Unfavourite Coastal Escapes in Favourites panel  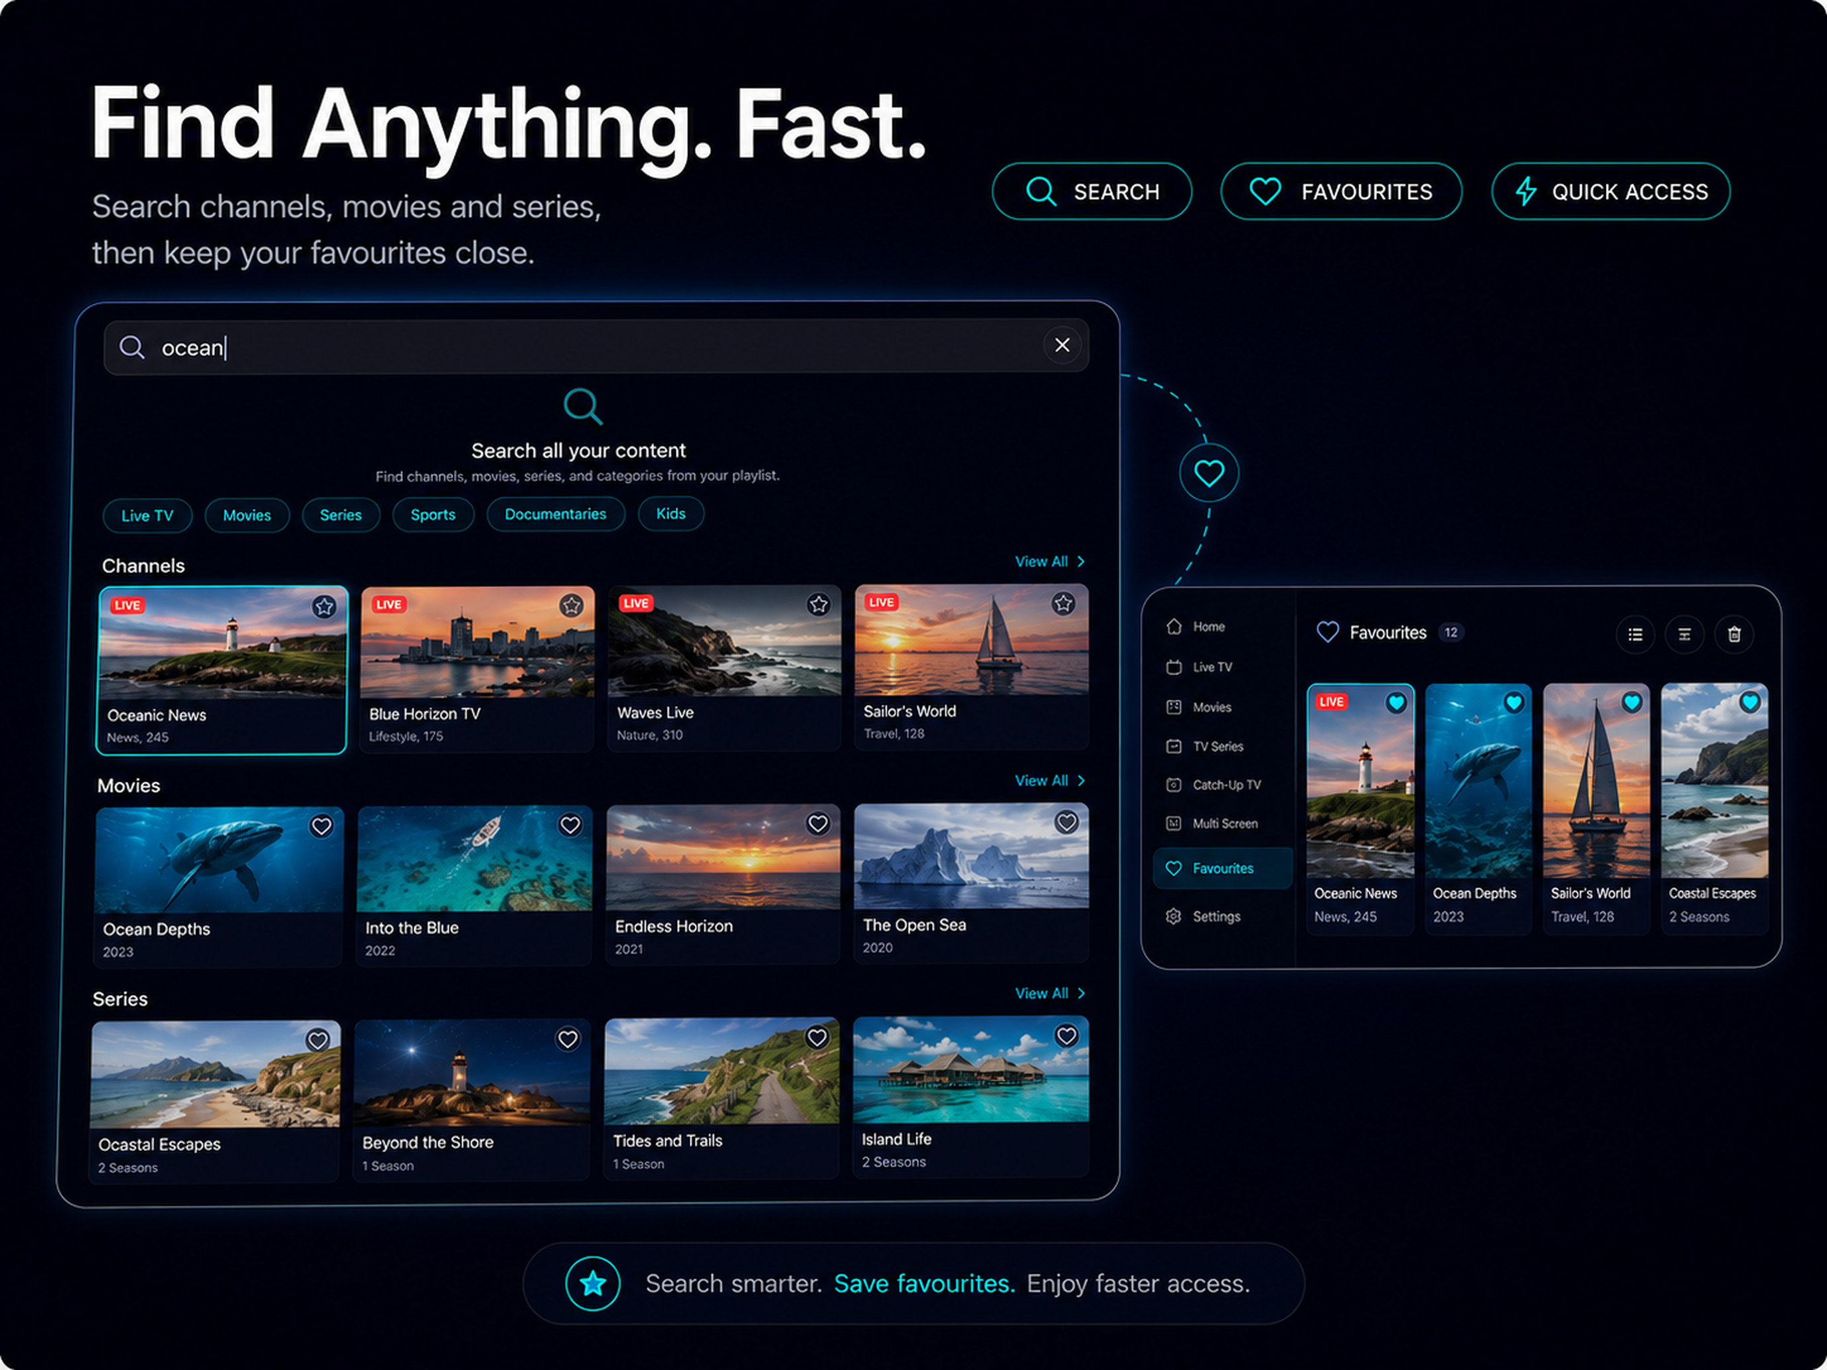point(1749,703)
